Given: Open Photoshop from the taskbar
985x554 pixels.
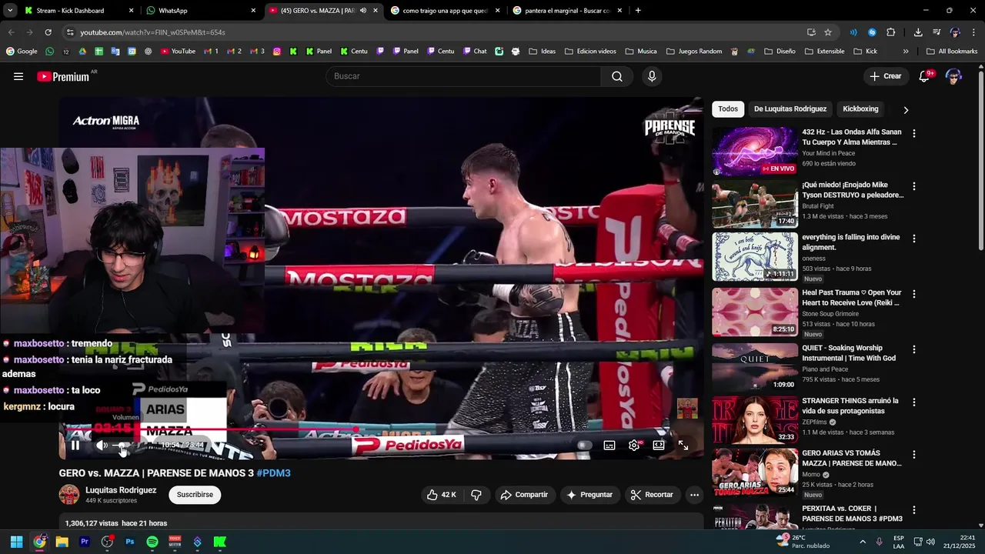Looking at the screenshot, I should tap(130, 542).
